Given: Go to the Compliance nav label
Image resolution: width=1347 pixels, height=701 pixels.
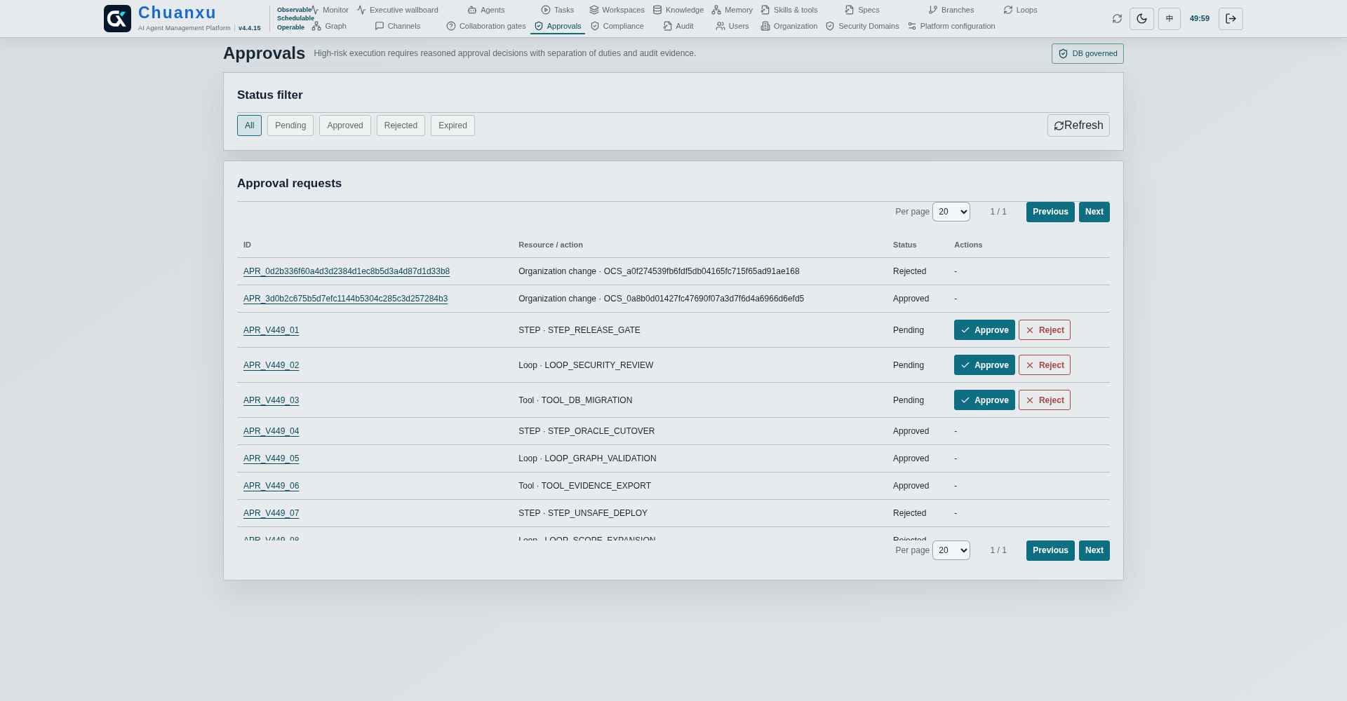Looking at the screenshot, I should point(623,26).
